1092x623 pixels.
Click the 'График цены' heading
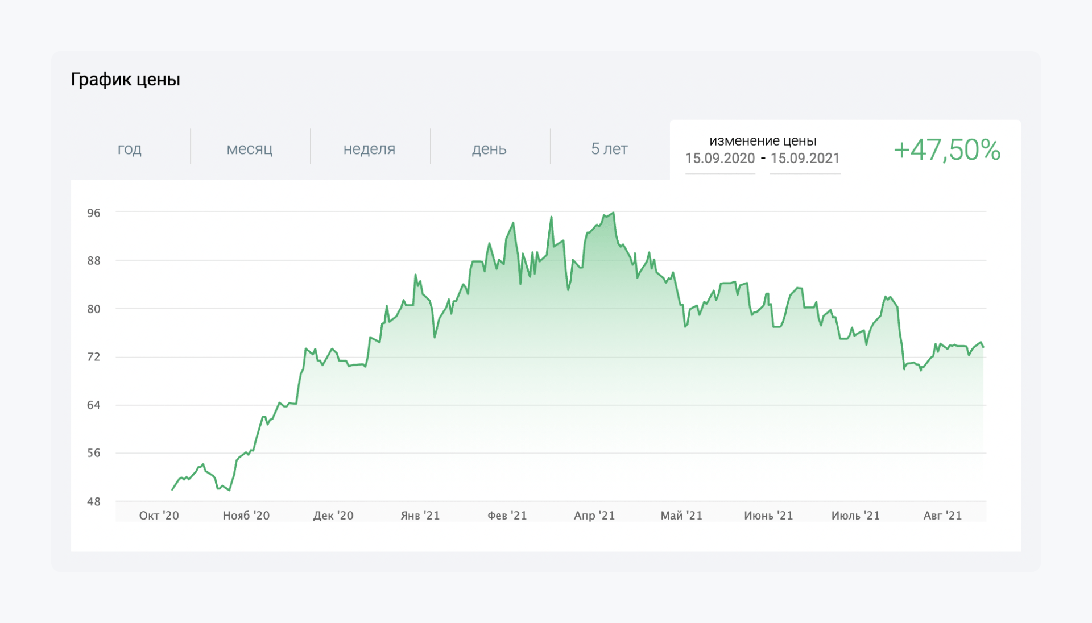tap(125, 80)
